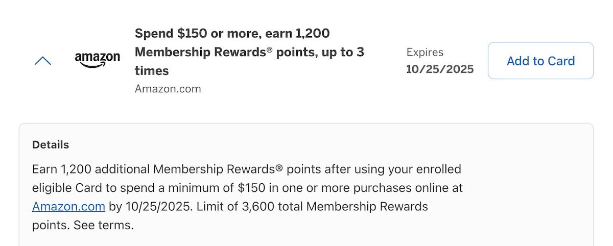
Task: Collapse the Amazon offer details chevron
Action: coord(42,61)
